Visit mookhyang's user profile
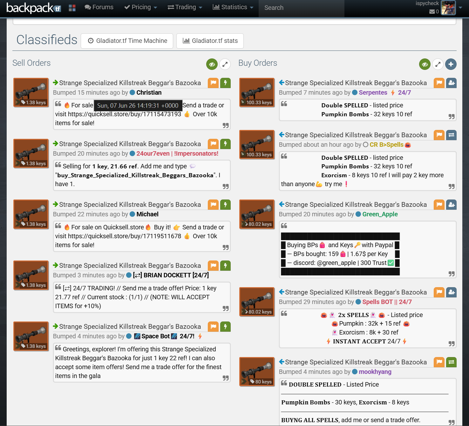 (x=375, y=372)
